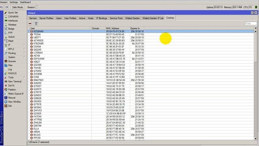Image resolution: width=259 pixels, height=146 pixels.
Task: Click Make Supout.rif
Action: (x=16, y=94)
